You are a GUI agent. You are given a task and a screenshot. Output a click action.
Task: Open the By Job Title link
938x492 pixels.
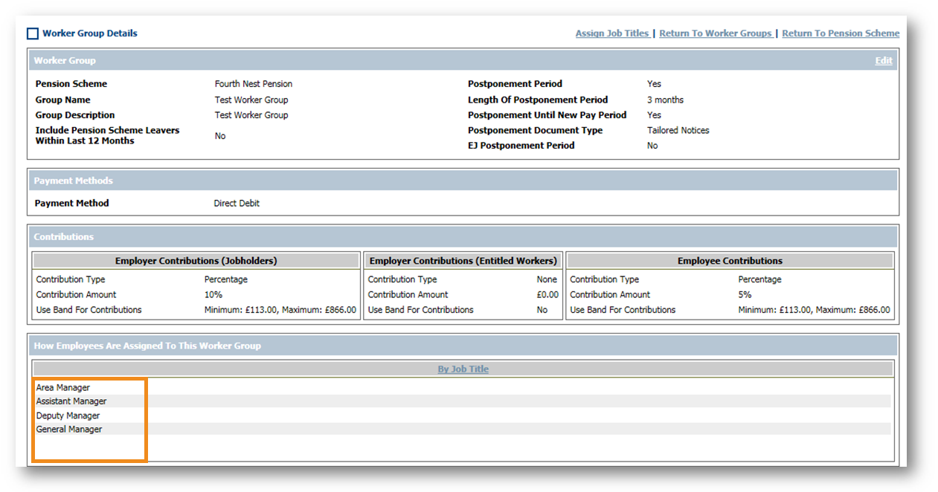pyautogui.click(x=463, y=369)
